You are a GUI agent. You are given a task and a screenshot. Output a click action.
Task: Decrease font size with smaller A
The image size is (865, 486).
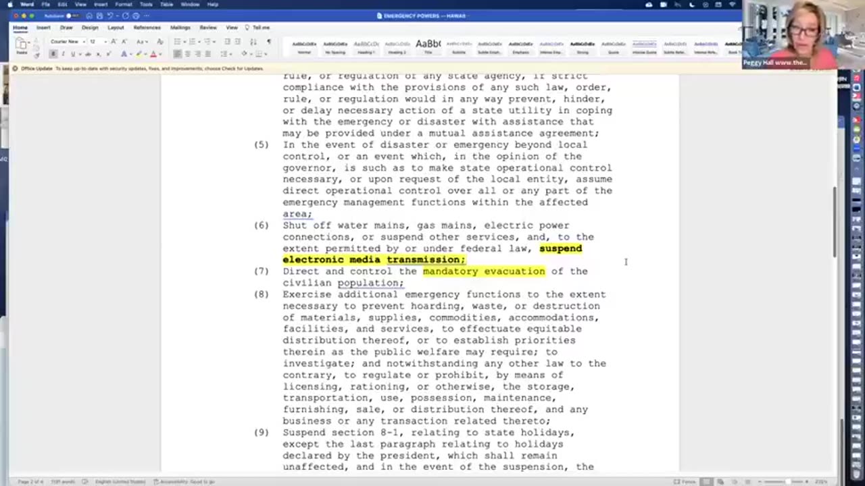(x=124, y=42)
